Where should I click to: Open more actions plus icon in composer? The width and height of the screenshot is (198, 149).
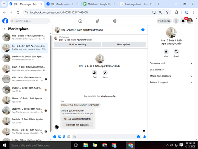tap(55, 137)
